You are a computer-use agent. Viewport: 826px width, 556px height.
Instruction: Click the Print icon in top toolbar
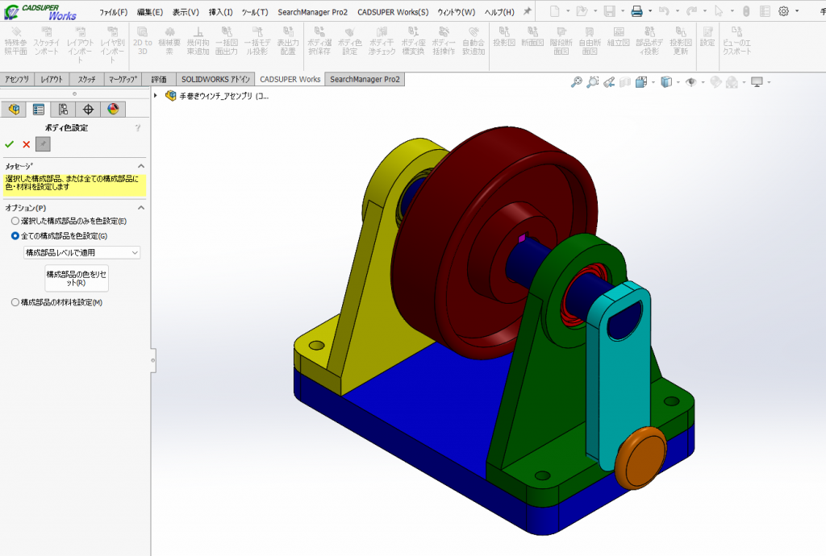[636, 11]
